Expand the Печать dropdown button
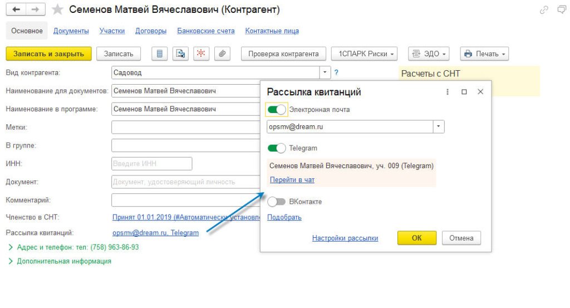This screenshot has height=308, width=570. (484, 54)
